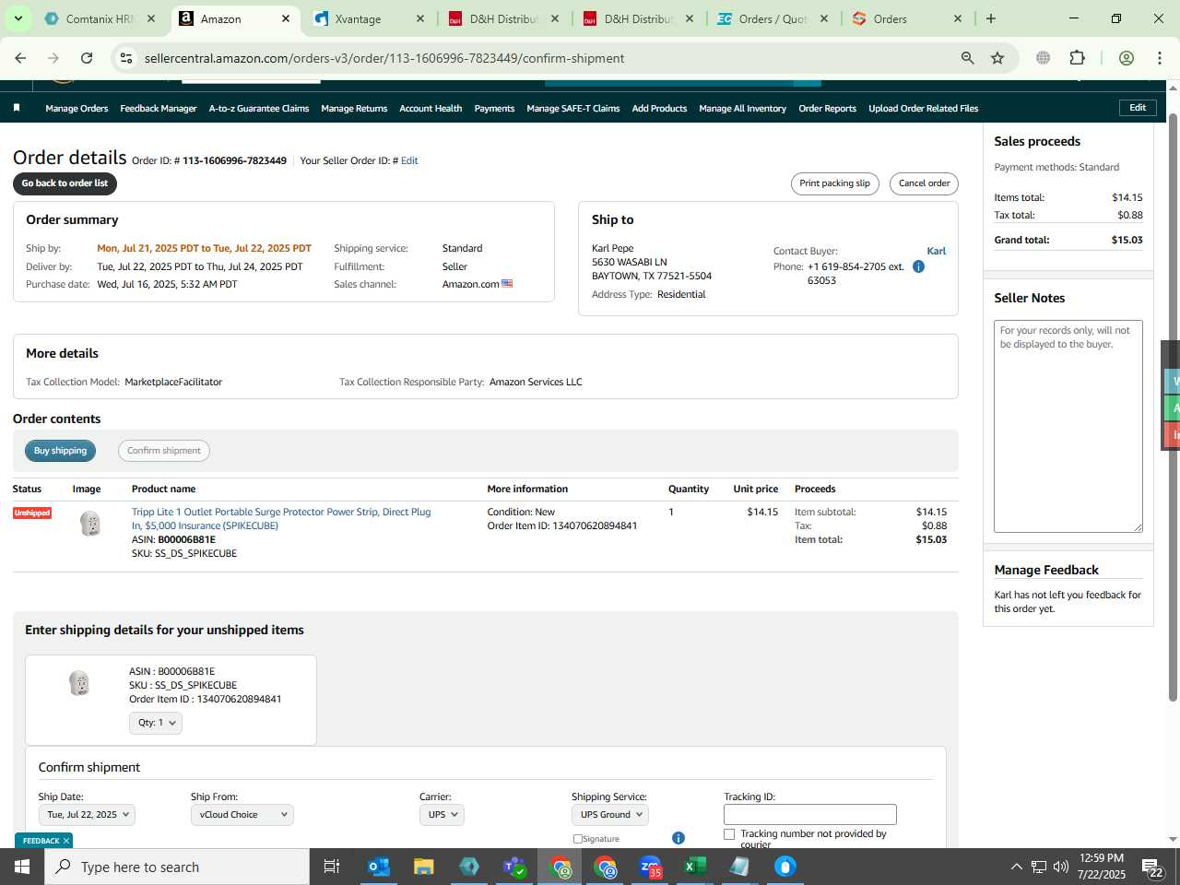Show hidden system tray icons
This screenshot has width=1180, height=885.
[x=1016, y=867]
